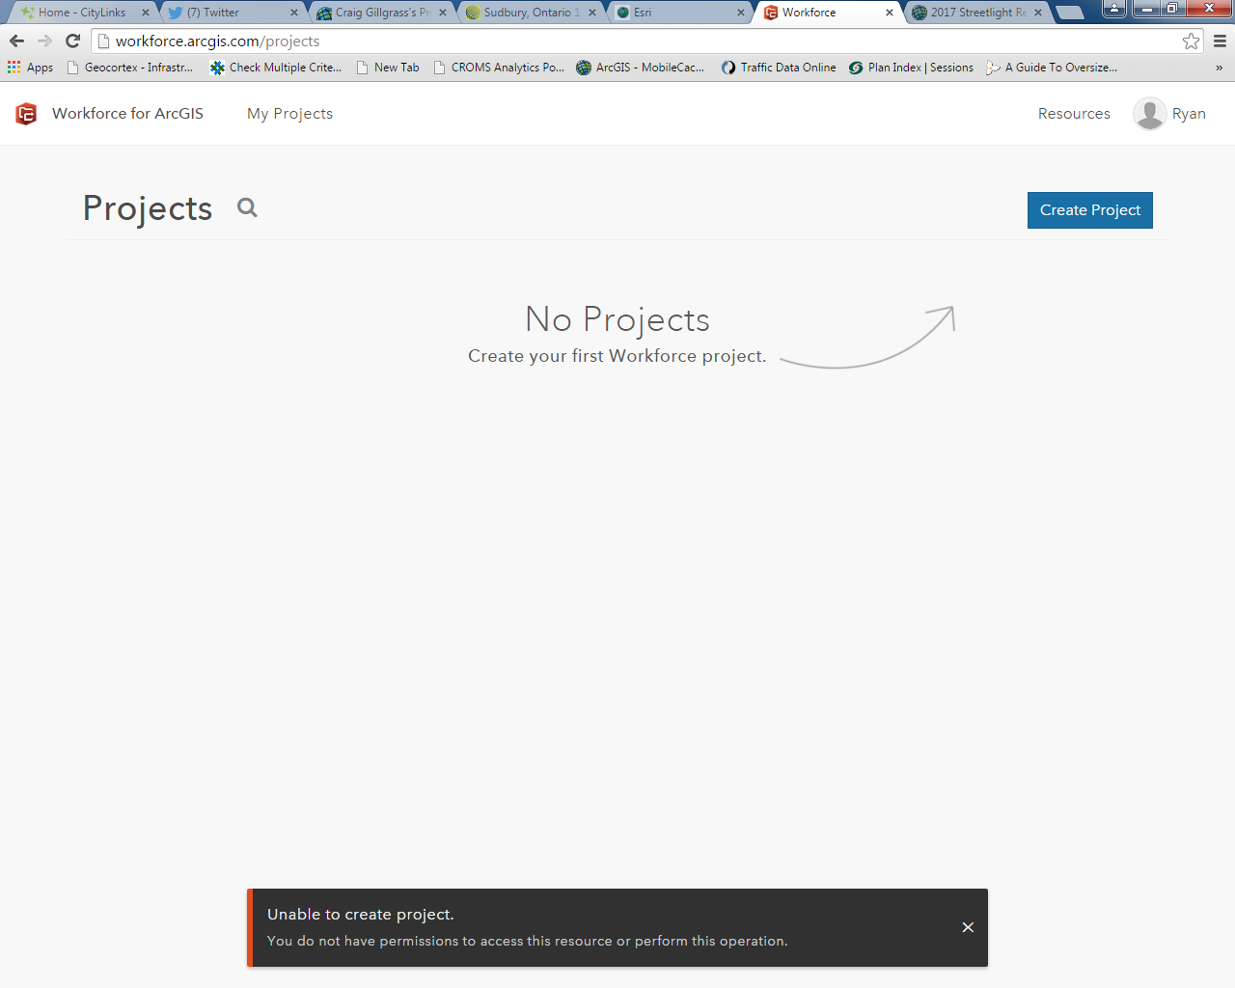Open a new browser tab
The image size is (1235, 988).
(x=1069, y=13)
